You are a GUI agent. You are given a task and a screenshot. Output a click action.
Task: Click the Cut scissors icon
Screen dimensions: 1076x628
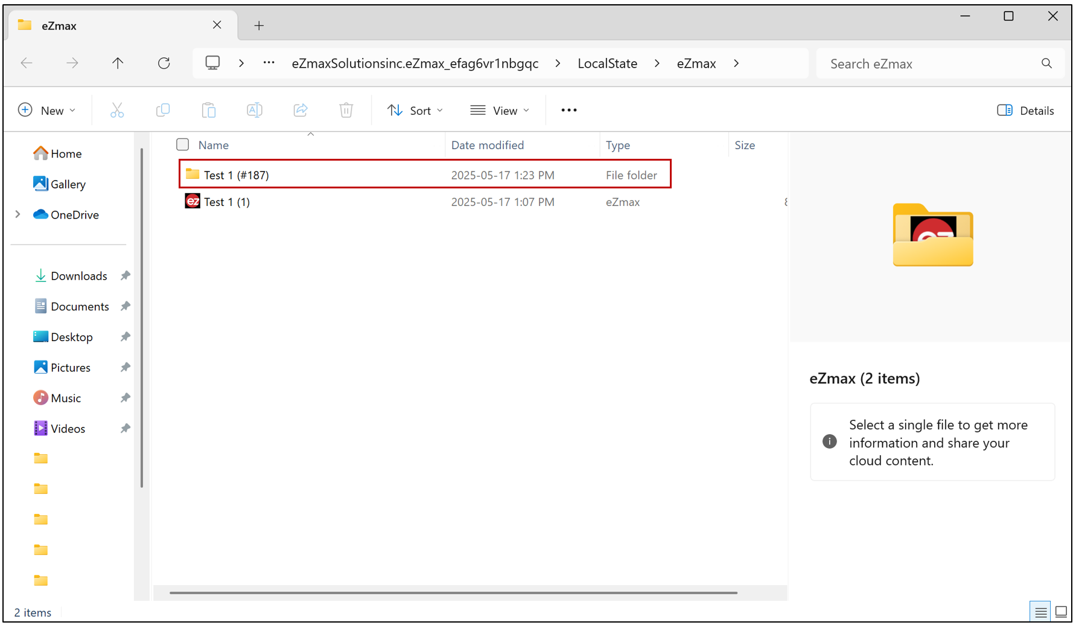pos(117,111)
